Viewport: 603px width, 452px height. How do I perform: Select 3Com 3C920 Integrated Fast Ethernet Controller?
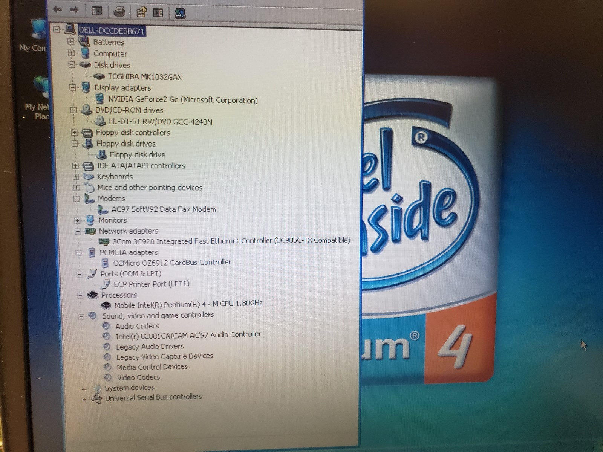(x=231, y=240)
